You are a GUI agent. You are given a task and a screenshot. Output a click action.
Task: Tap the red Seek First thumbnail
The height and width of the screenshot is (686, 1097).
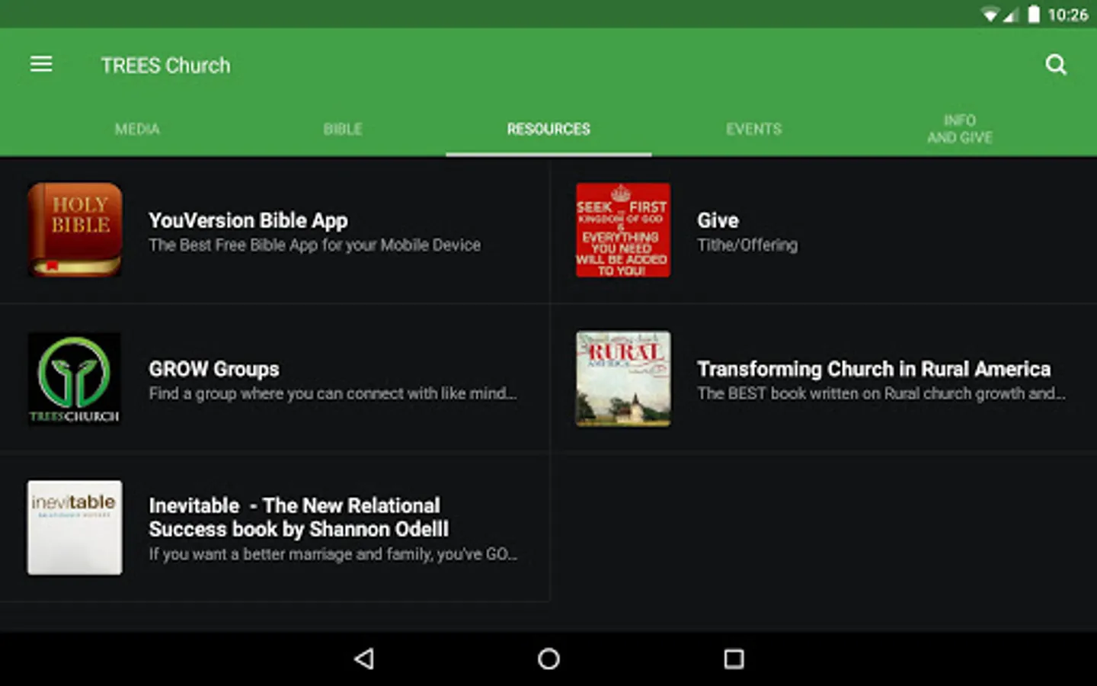point(623,229)
